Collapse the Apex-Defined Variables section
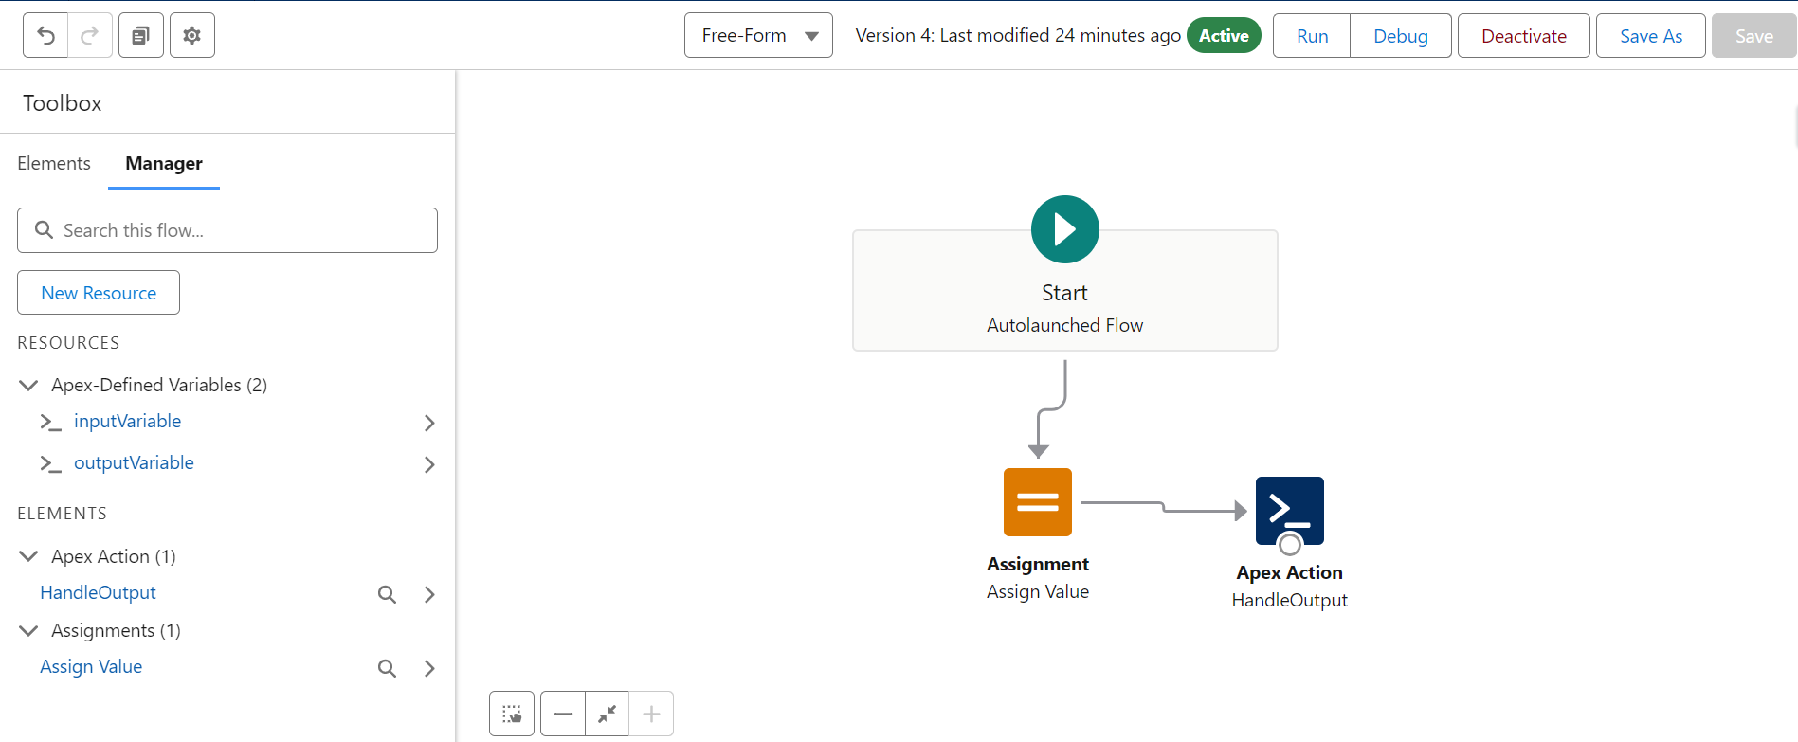Image resolution: width=1798 pixels, height=742 pixels. click(28, 385)
